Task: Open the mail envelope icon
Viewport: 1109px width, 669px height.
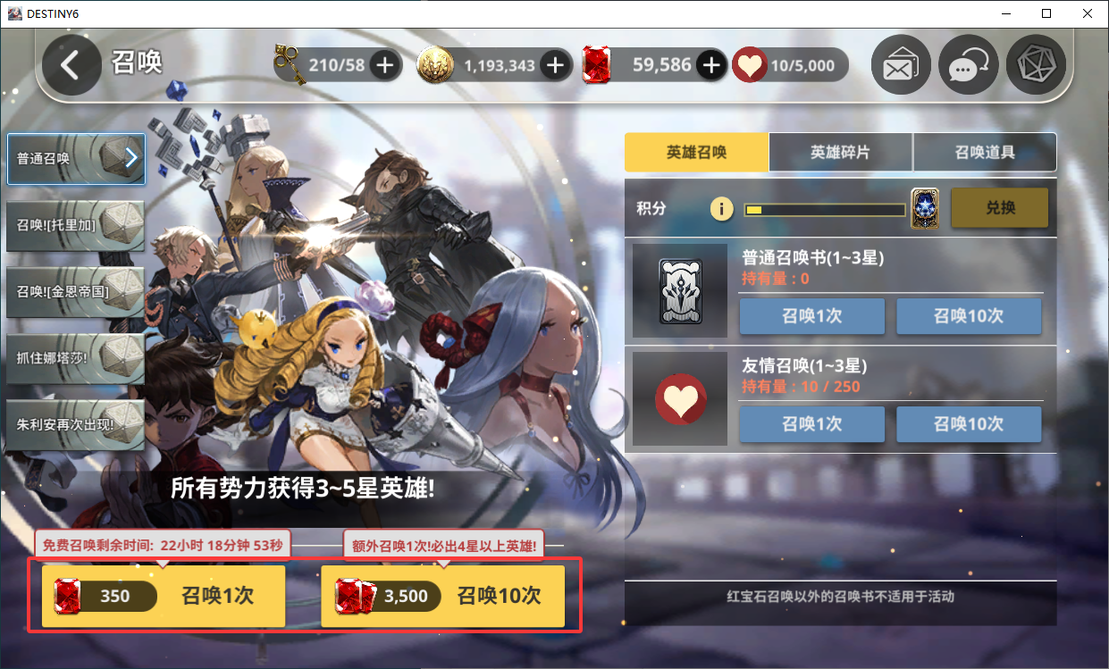Action: pos(902,65)
